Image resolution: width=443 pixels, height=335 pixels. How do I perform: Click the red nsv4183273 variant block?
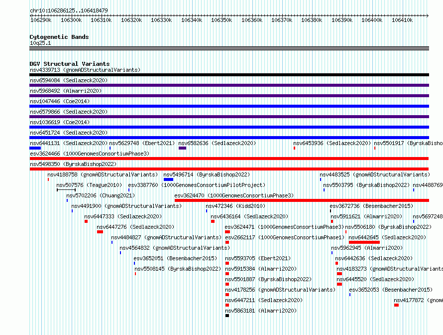(339, 274)
